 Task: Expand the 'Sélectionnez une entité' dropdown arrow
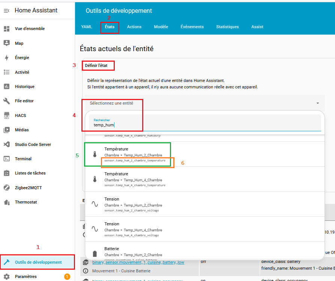click(317, 103)
